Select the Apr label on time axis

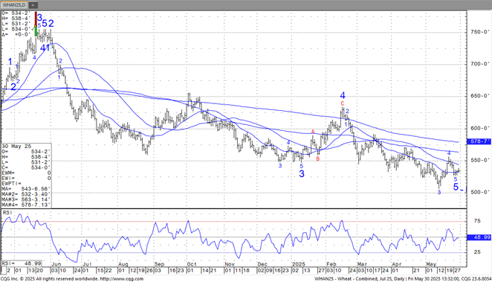pyautogui.click(x=397, y=264)
